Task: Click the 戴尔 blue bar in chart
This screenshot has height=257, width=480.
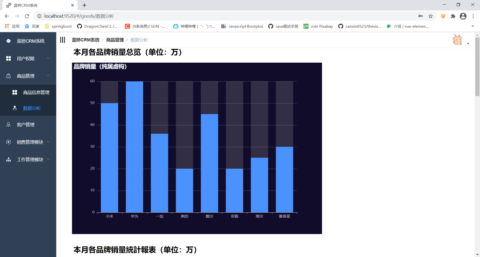Action: pos(209,163)
